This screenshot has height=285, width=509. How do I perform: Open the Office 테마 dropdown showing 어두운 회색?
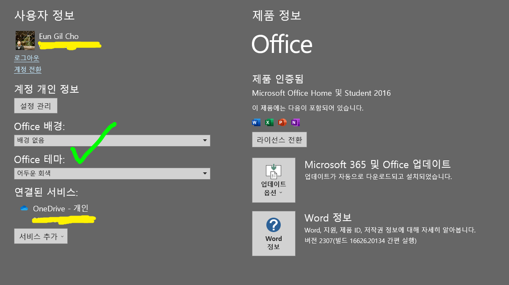pos(112,174)
